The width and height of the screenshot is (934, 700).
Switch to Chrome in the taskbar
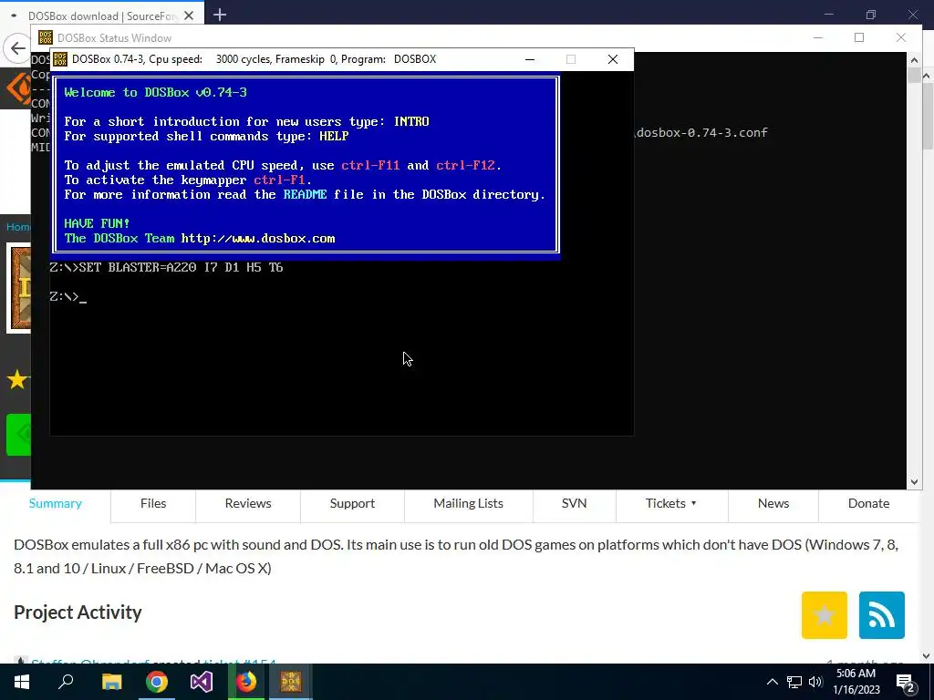coord(157,682)
